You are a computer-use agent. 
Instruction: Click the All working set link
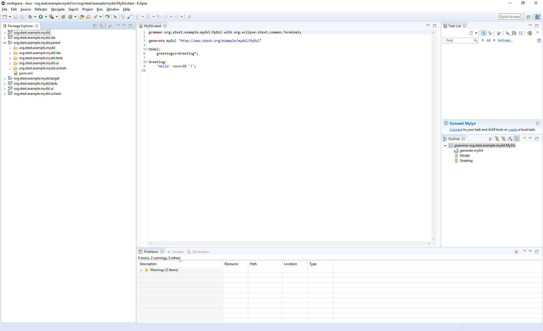point(488,40)
